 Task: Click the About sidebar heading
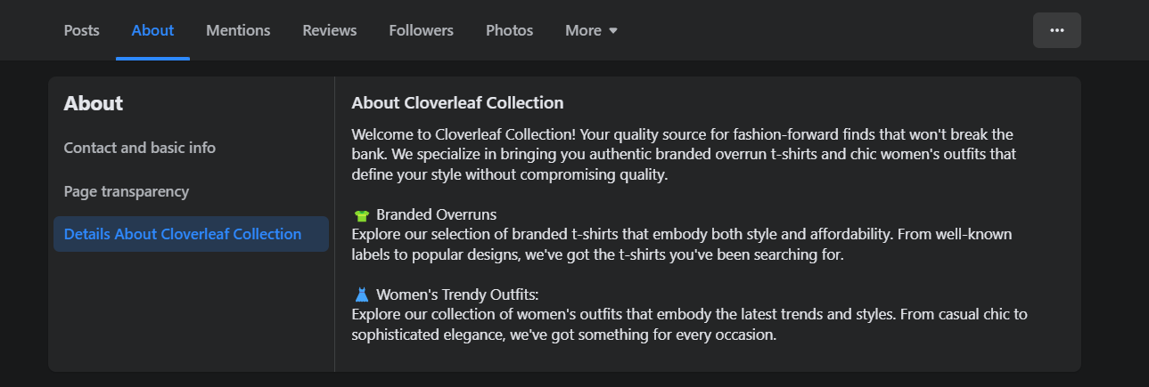coord(94,103)
